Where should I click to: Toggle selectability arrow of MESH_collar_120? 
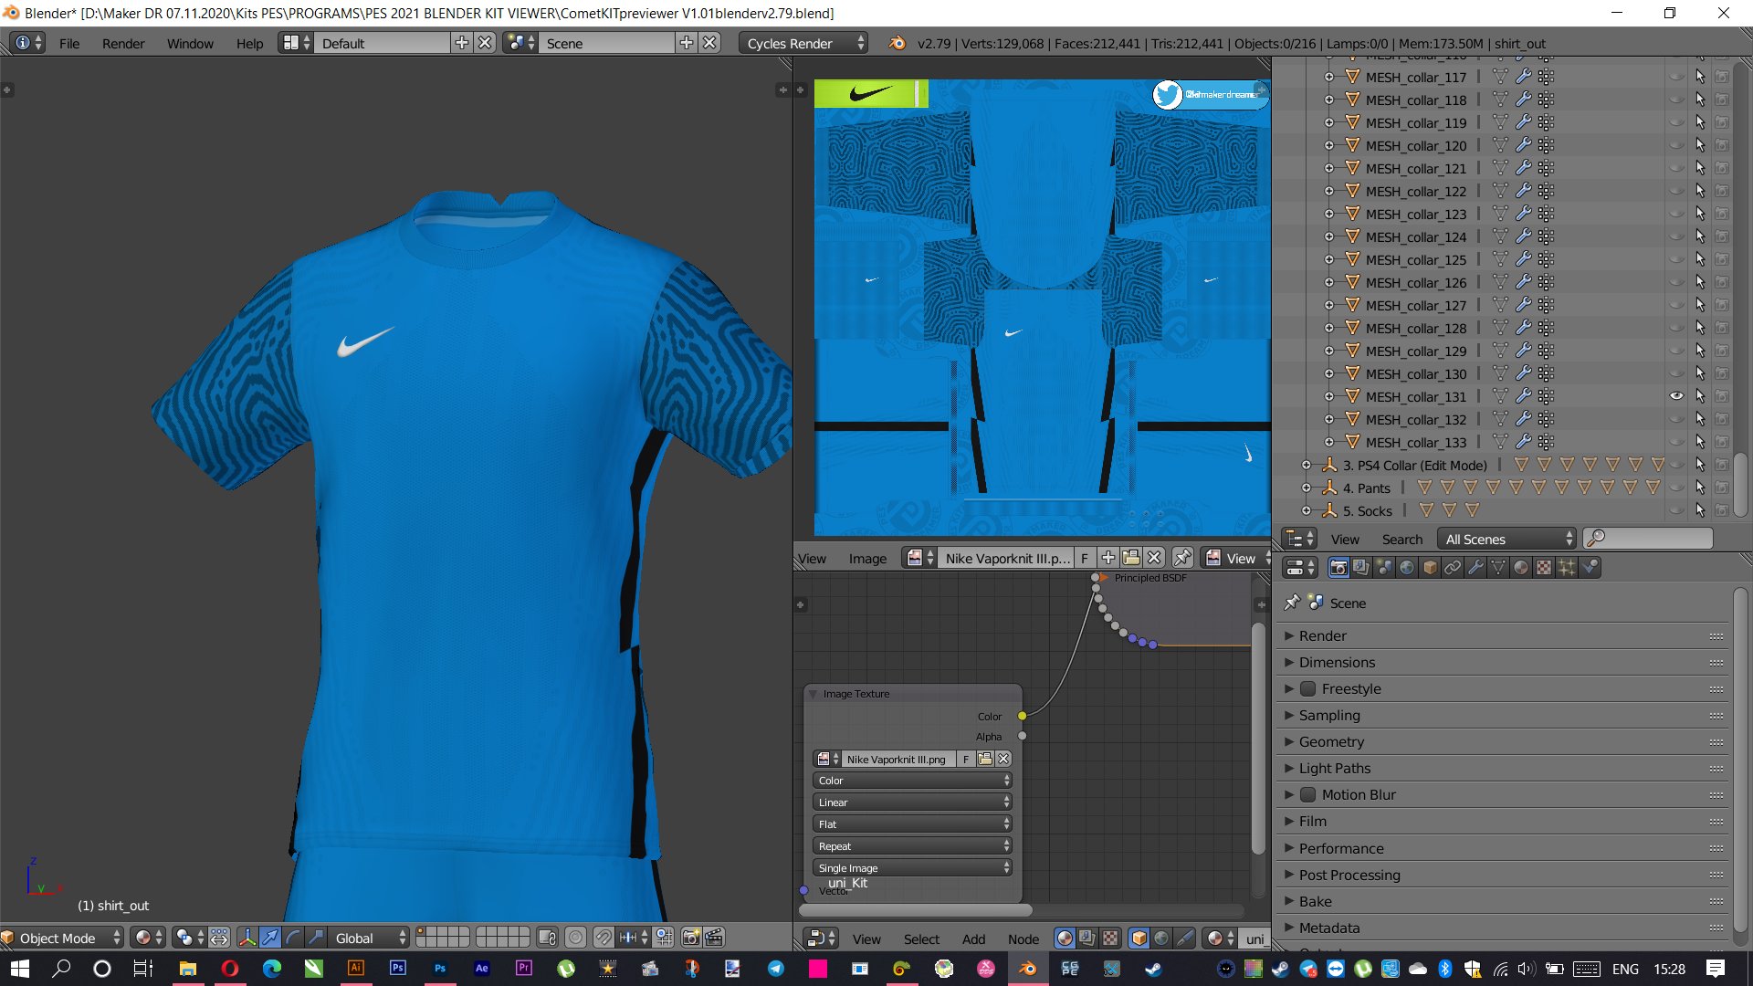click(x=1700, y=145)
